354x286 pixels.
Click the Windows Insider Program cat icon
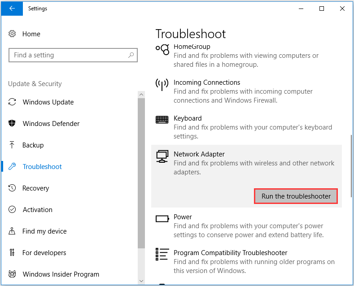(x=12, y=274)
